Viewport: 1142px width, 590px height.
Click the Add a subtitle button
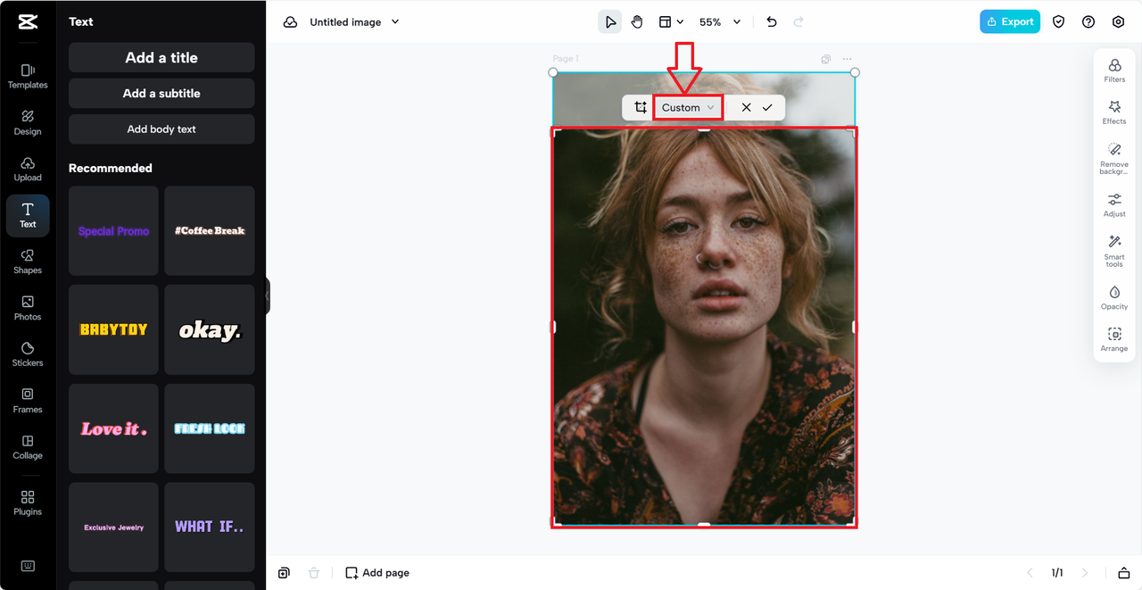coord(161,93)
